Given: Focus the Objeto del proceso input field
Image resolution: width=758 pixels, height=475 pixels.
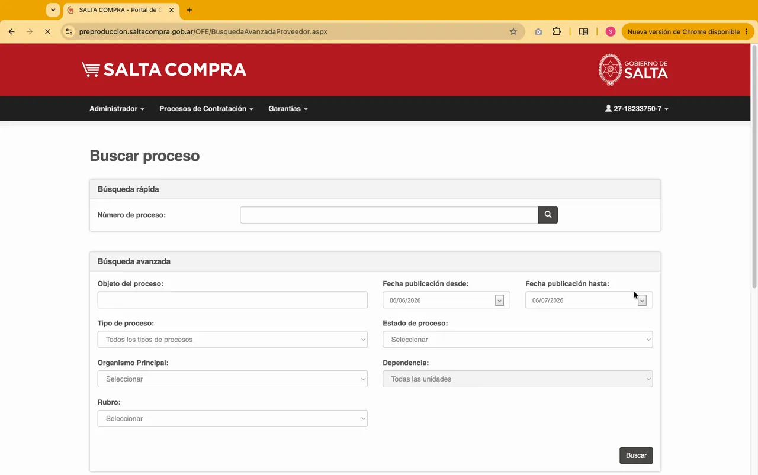Looking at the screenshot, I should point(232,300).
